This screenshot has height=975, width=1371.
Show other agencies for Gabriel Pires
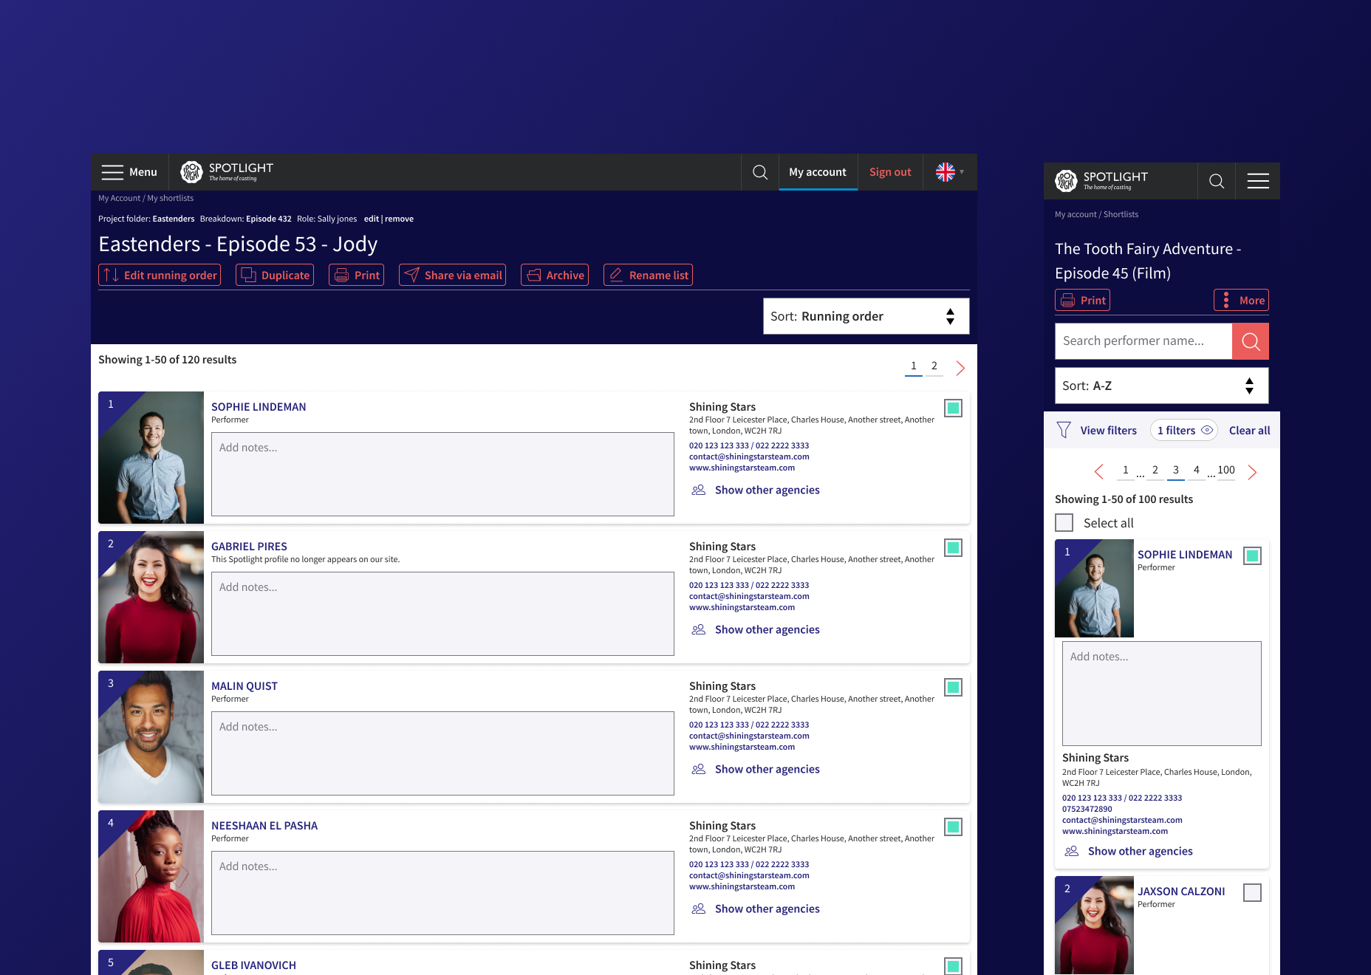pos(756,629)
